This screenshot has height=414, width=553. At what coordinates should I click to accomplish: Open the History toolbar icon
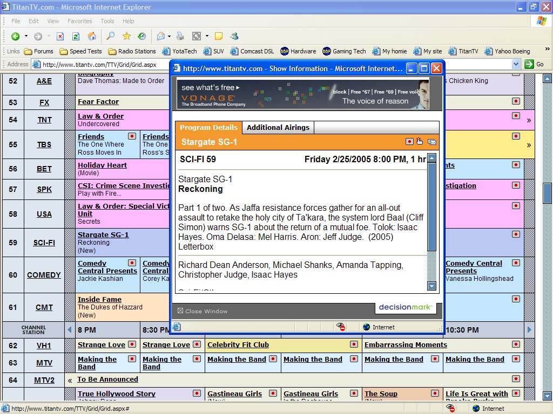pos(142,36)
